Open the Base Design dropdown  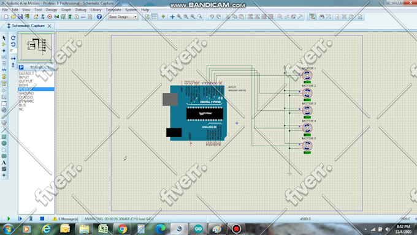123,17
